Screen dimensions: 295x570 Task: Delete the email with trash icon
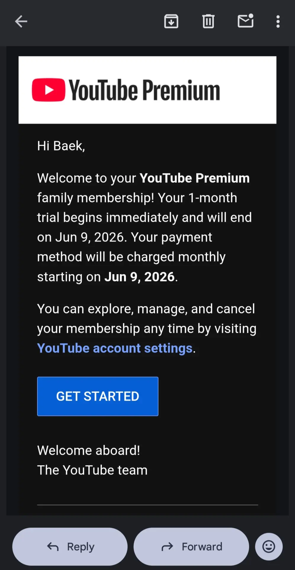click(x=208, y=21)
